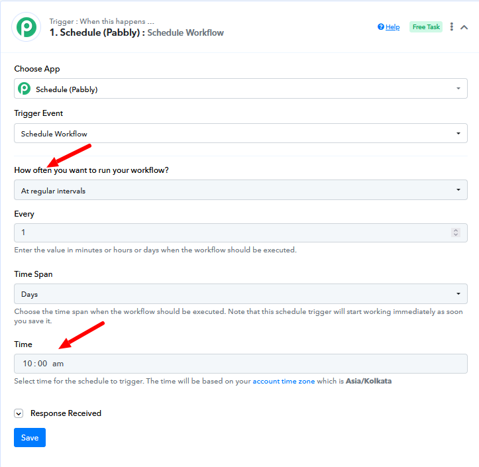Screen dimensions: 479x467
Task: Click the Pabbly logo in the step header
Action: [x=27, y=27]
